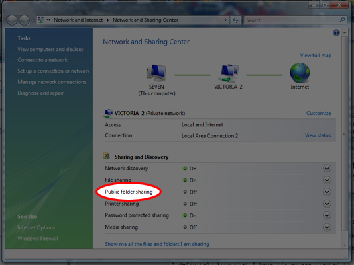The width and height of the screenshot is (354, 265).
Task: Click View status link
Action: point(318,135)
